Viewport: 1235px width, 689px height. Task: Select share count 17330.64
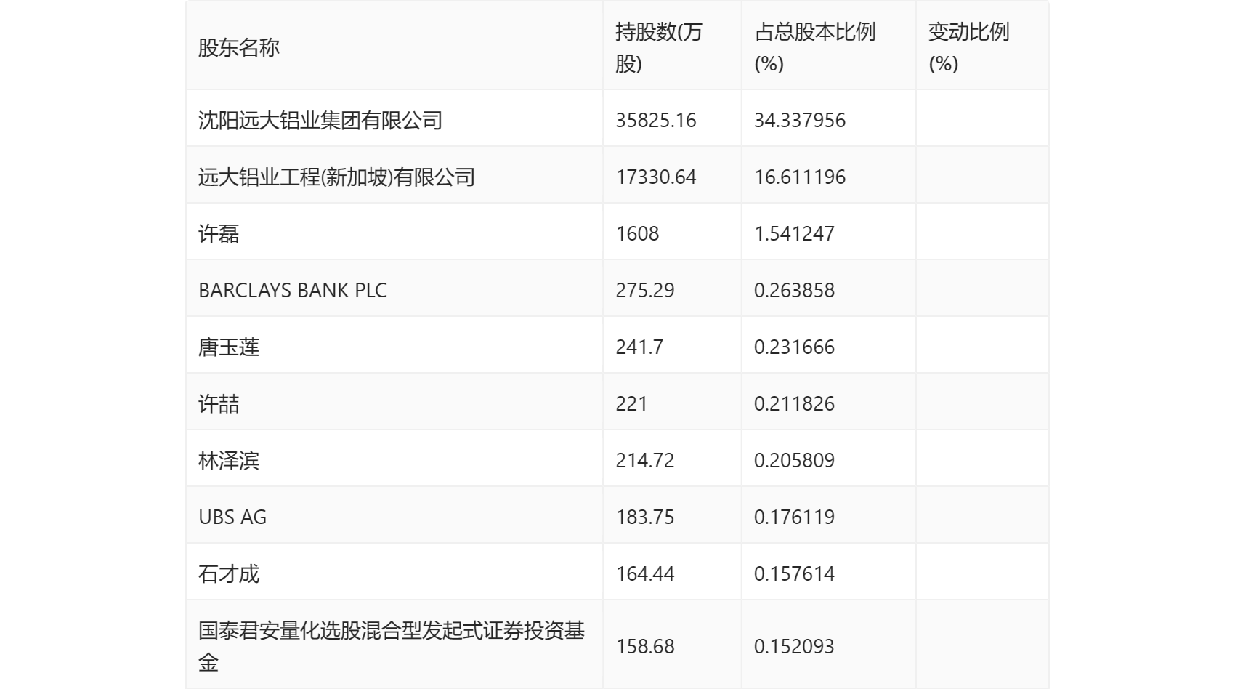click(656, 177)
